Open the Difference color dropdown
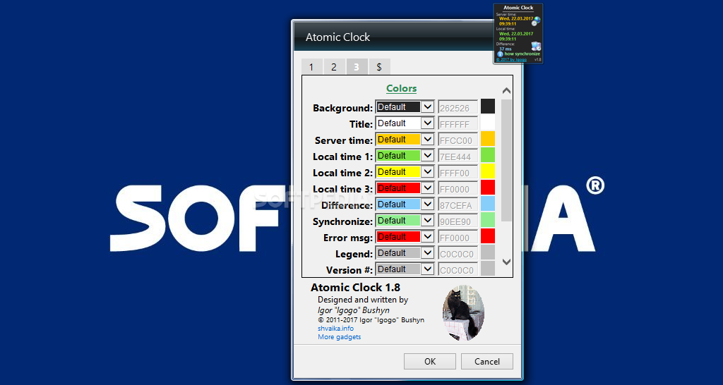723x385 pixels. coord(405,204)
